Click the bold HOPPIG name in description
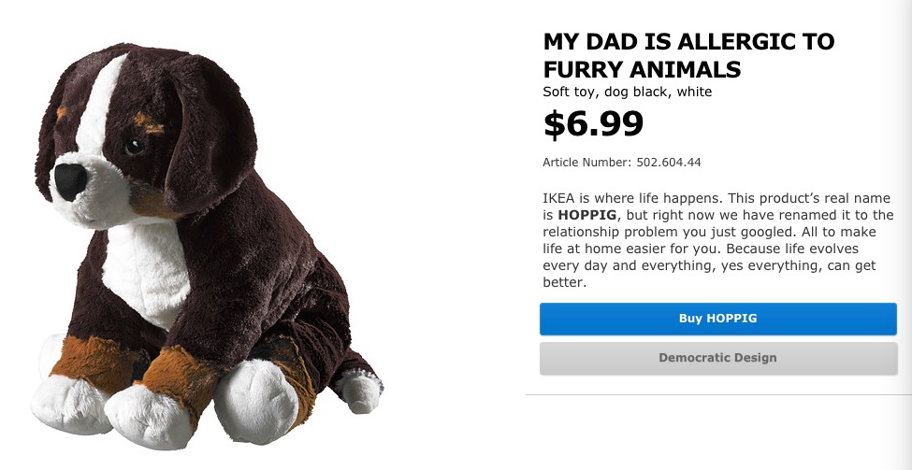The width and height of the screenshot is (912, 470). coord(600,216)
